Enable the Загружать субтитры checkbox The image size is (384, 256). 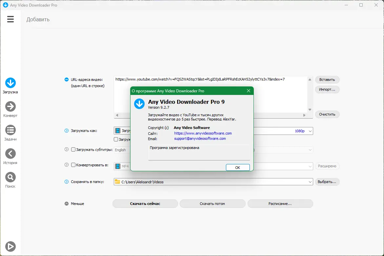[73, 149]
